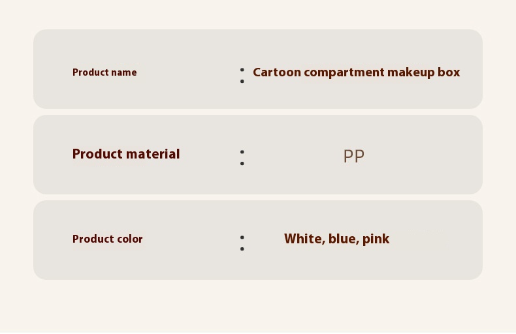Click the word "name" in the first label
Viewport: 516px width, 334px height.
pos(123,72)
